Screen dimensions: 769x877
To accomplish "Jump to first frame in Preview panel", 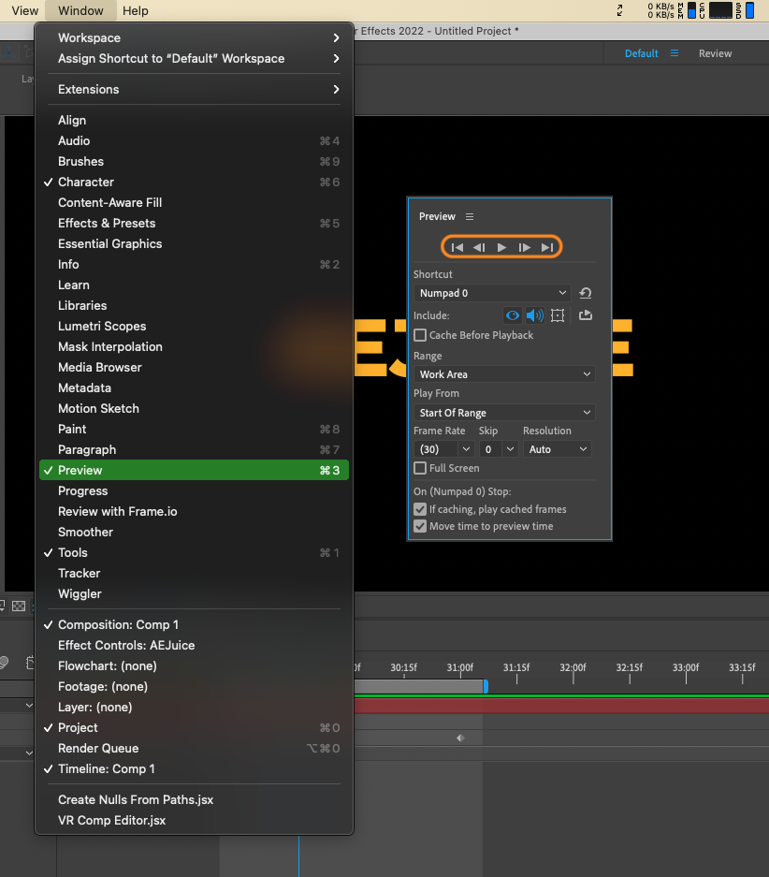I will coord(457,247).
